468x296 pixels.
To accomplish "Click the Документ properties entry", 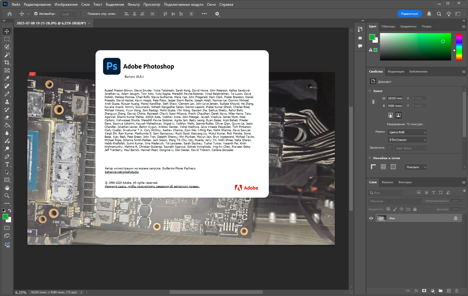I will click(x=385, y=82).
